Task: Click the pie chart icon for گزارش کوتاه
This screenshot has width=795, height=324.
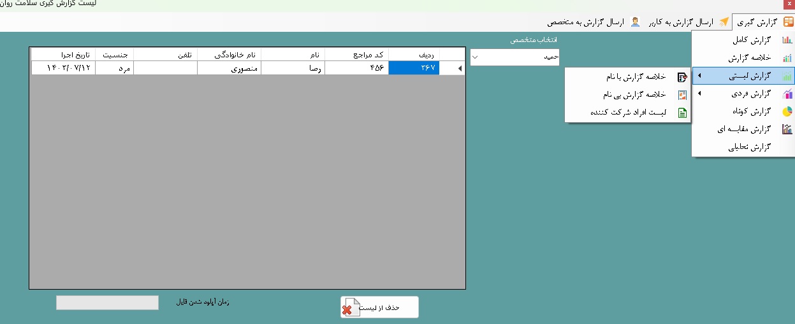Action: tap(787, 111)
